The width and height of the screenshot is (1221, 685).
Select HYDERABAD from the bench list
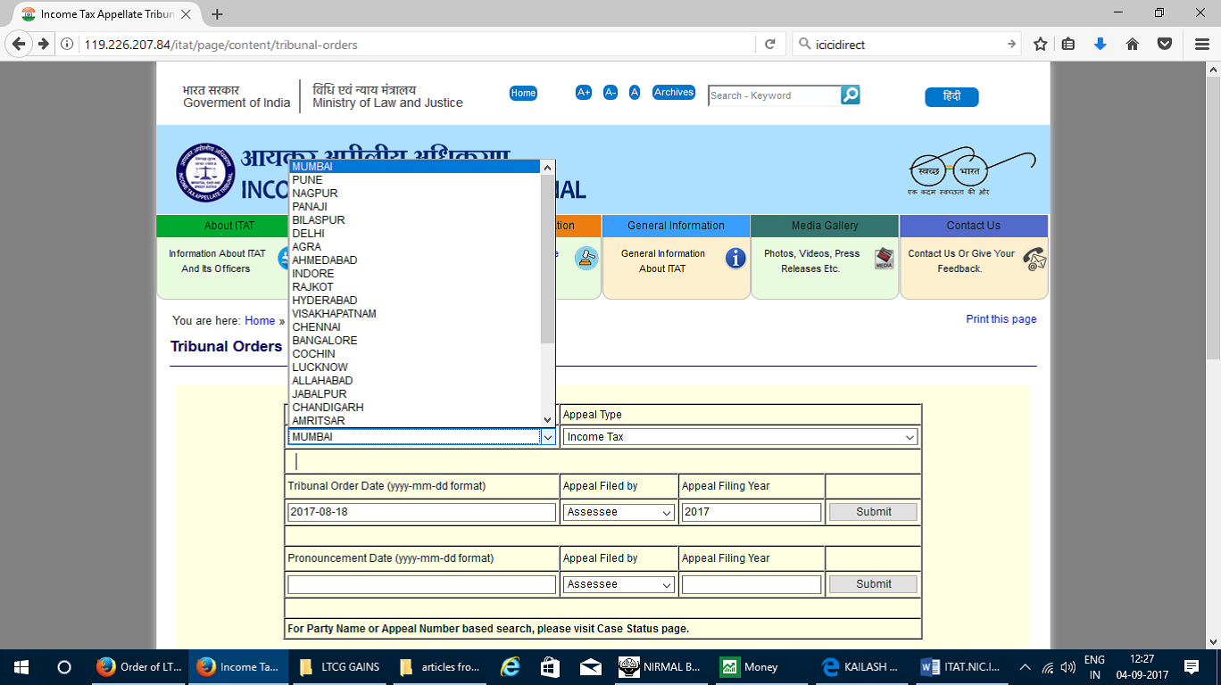(325, 301)
